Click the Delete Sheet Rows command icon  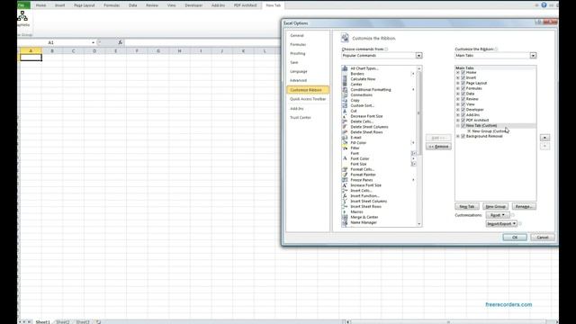(345, 132)
